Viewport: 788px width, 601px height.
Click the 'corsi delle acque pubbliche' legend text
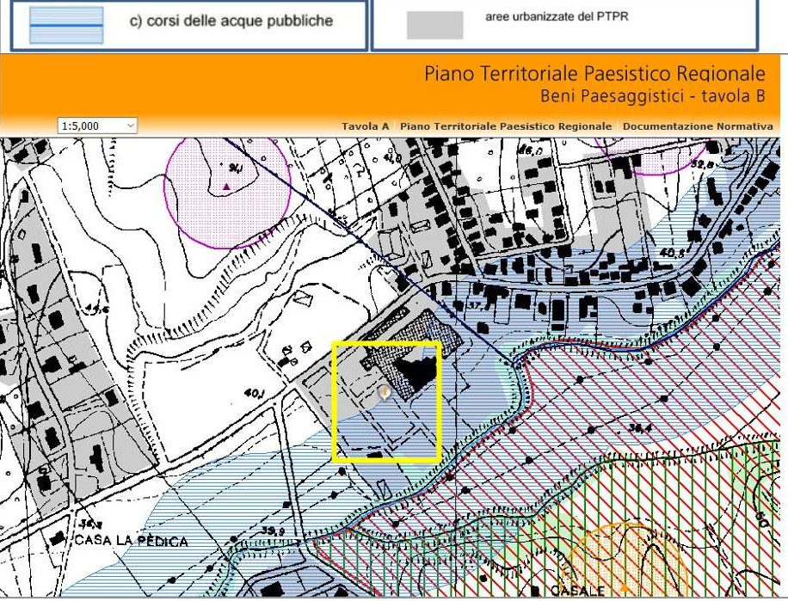click(231, 21)
